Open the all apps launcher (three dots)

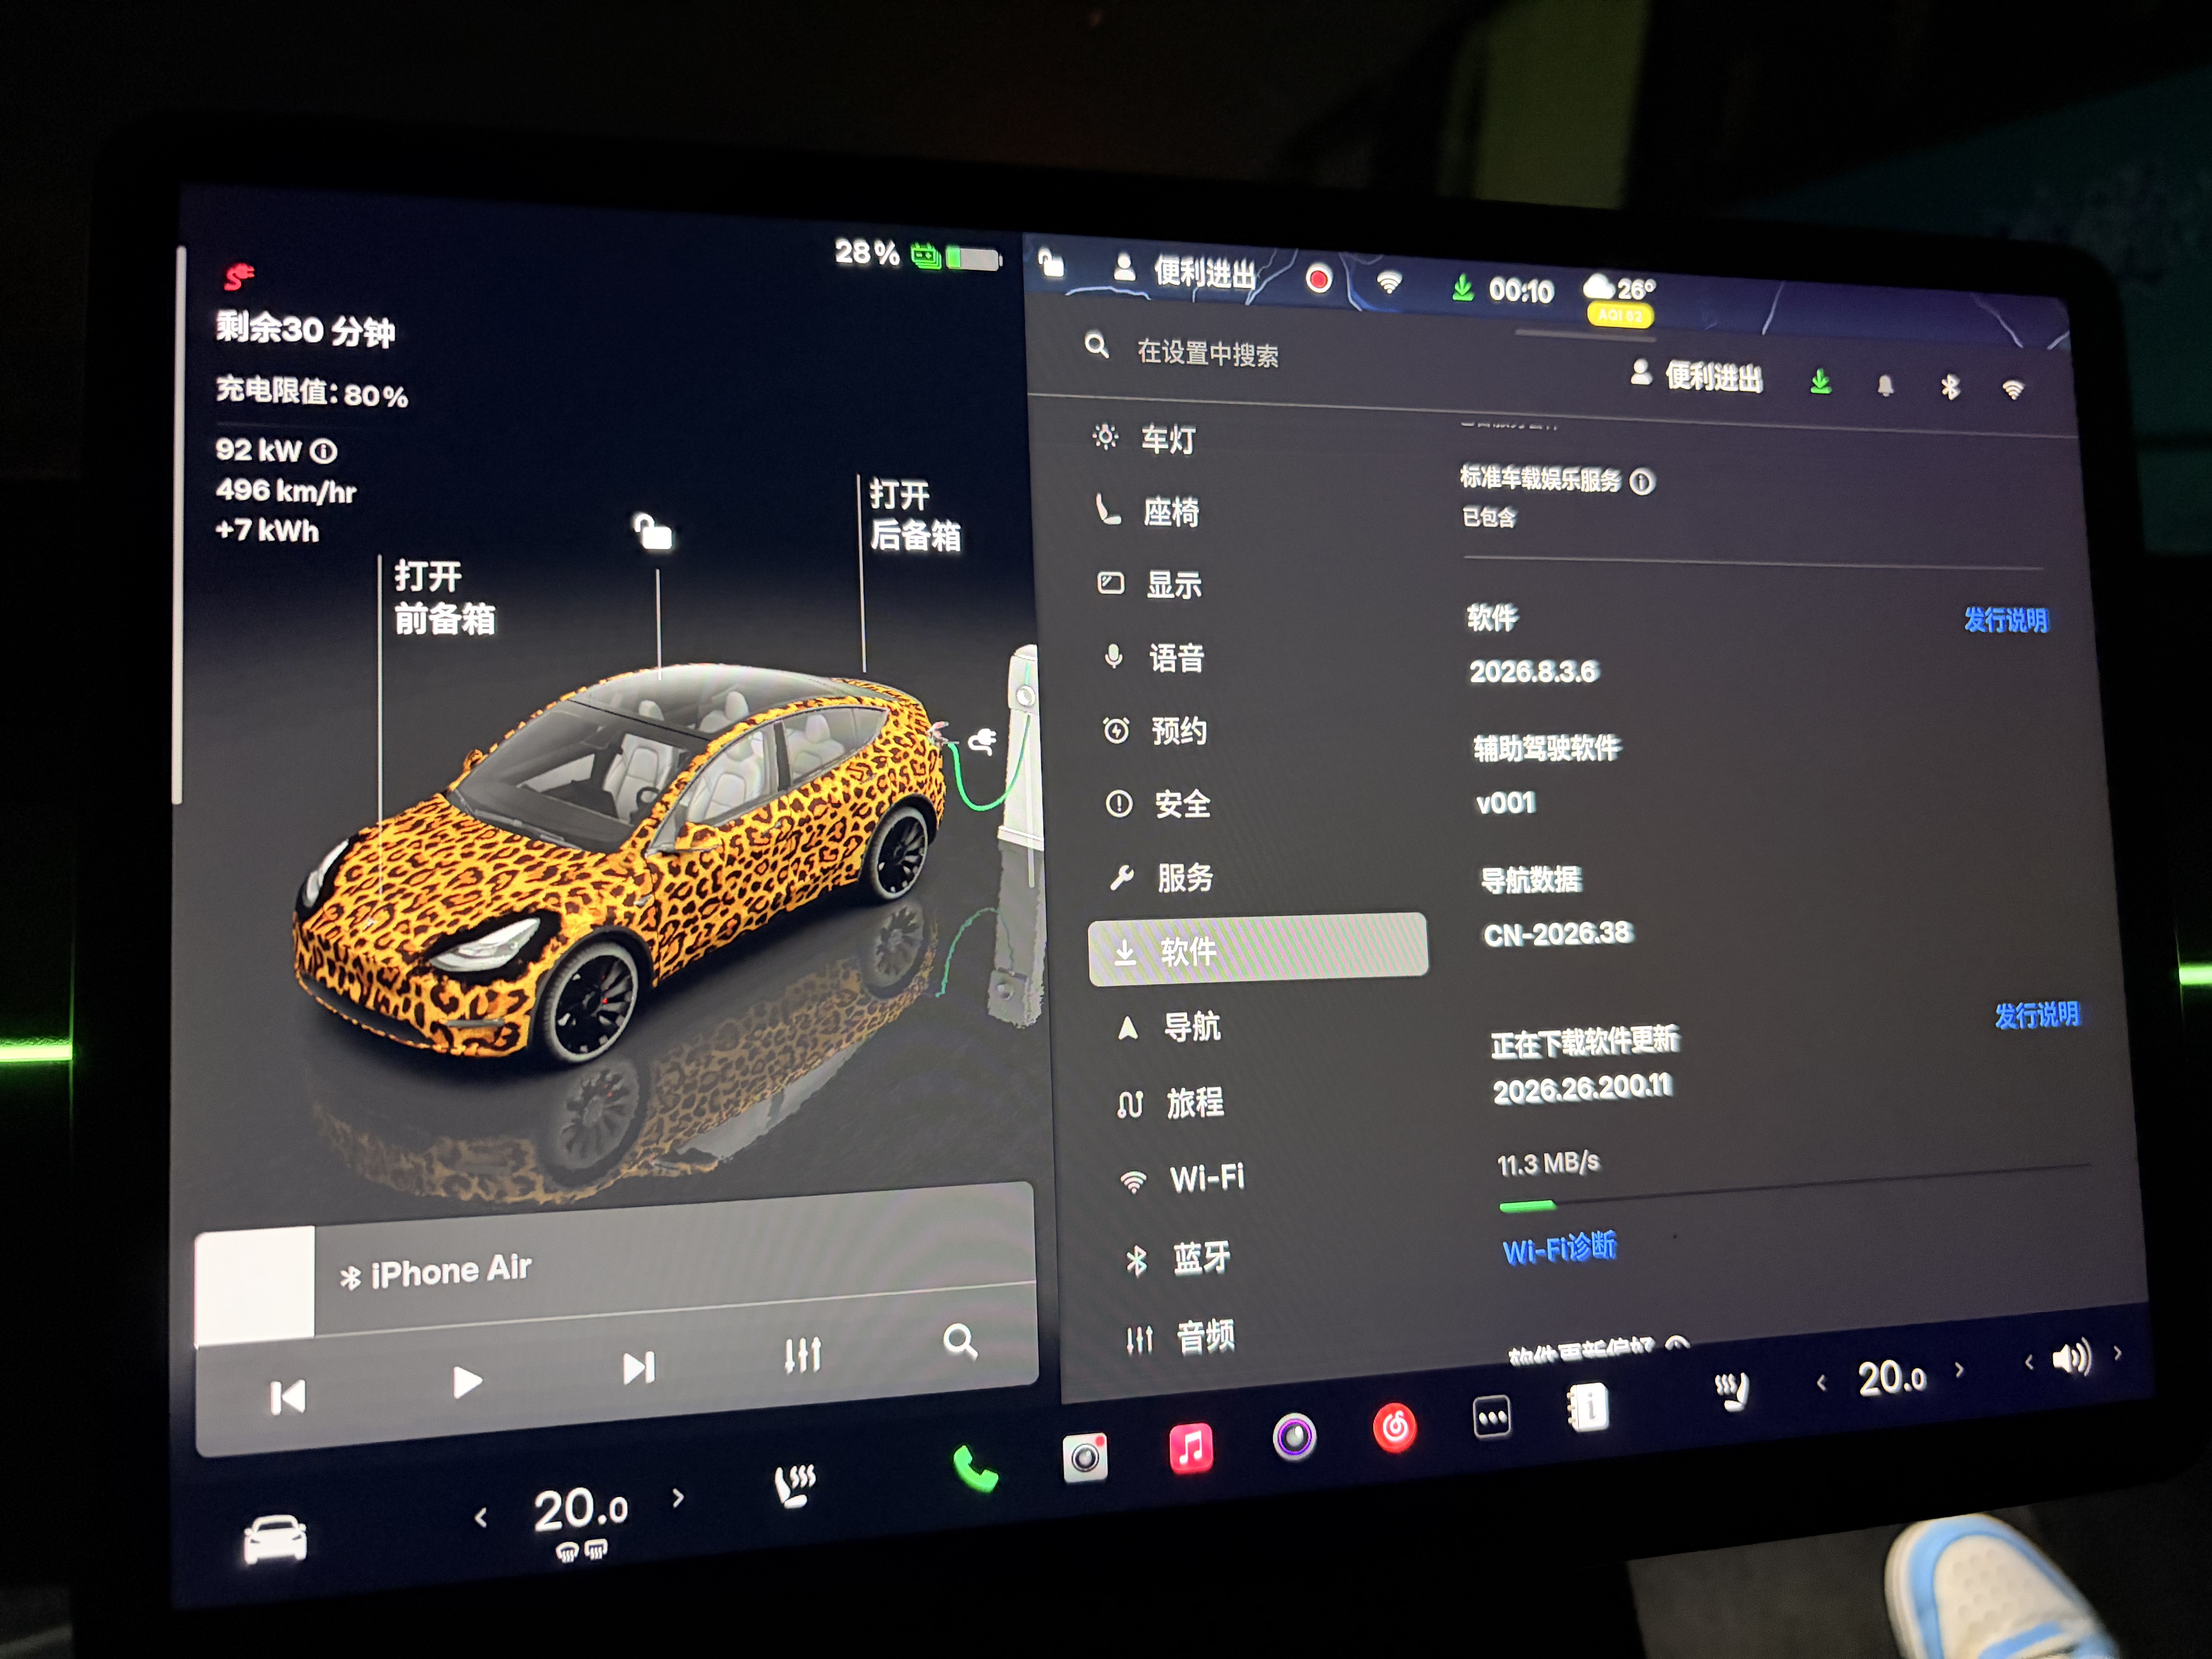pyautogui.click(x=1492, y=1417)
